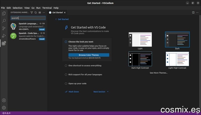Screen dimensions: 201x115
Task: Click the streetsidesoftware publisher name
Action: tap(27, 39)
